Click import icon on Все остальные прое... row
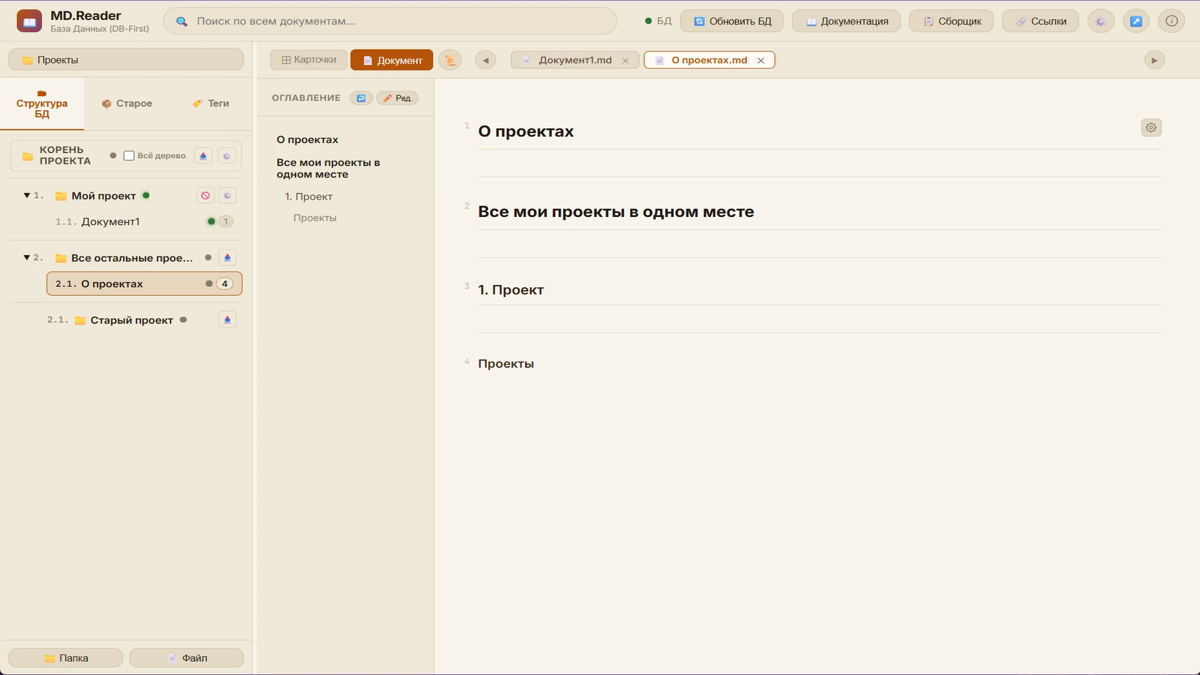Screen dimensions: 1200x675 [x=227, y=257]
